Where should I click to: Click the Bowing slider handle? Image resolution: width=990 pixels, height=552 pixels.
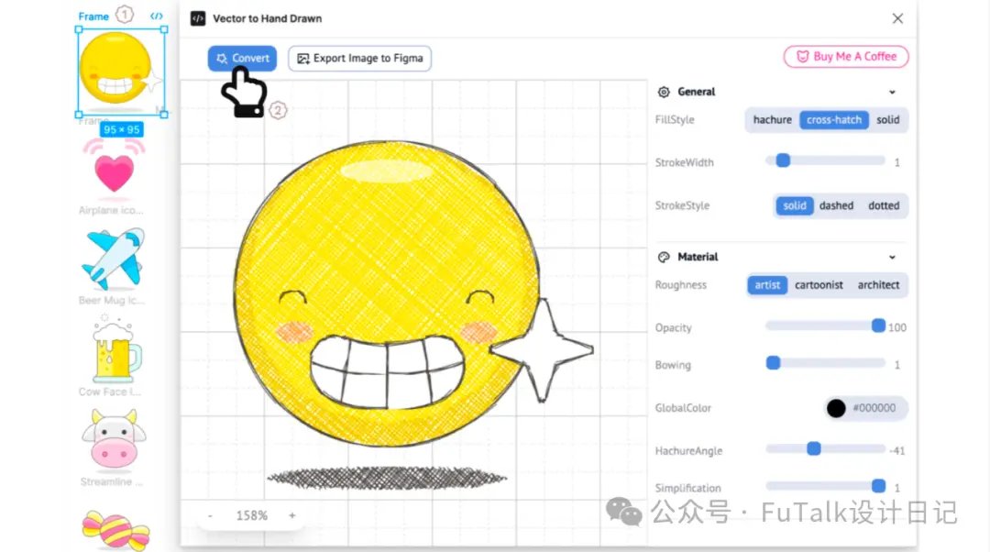[x=773, y=363]
